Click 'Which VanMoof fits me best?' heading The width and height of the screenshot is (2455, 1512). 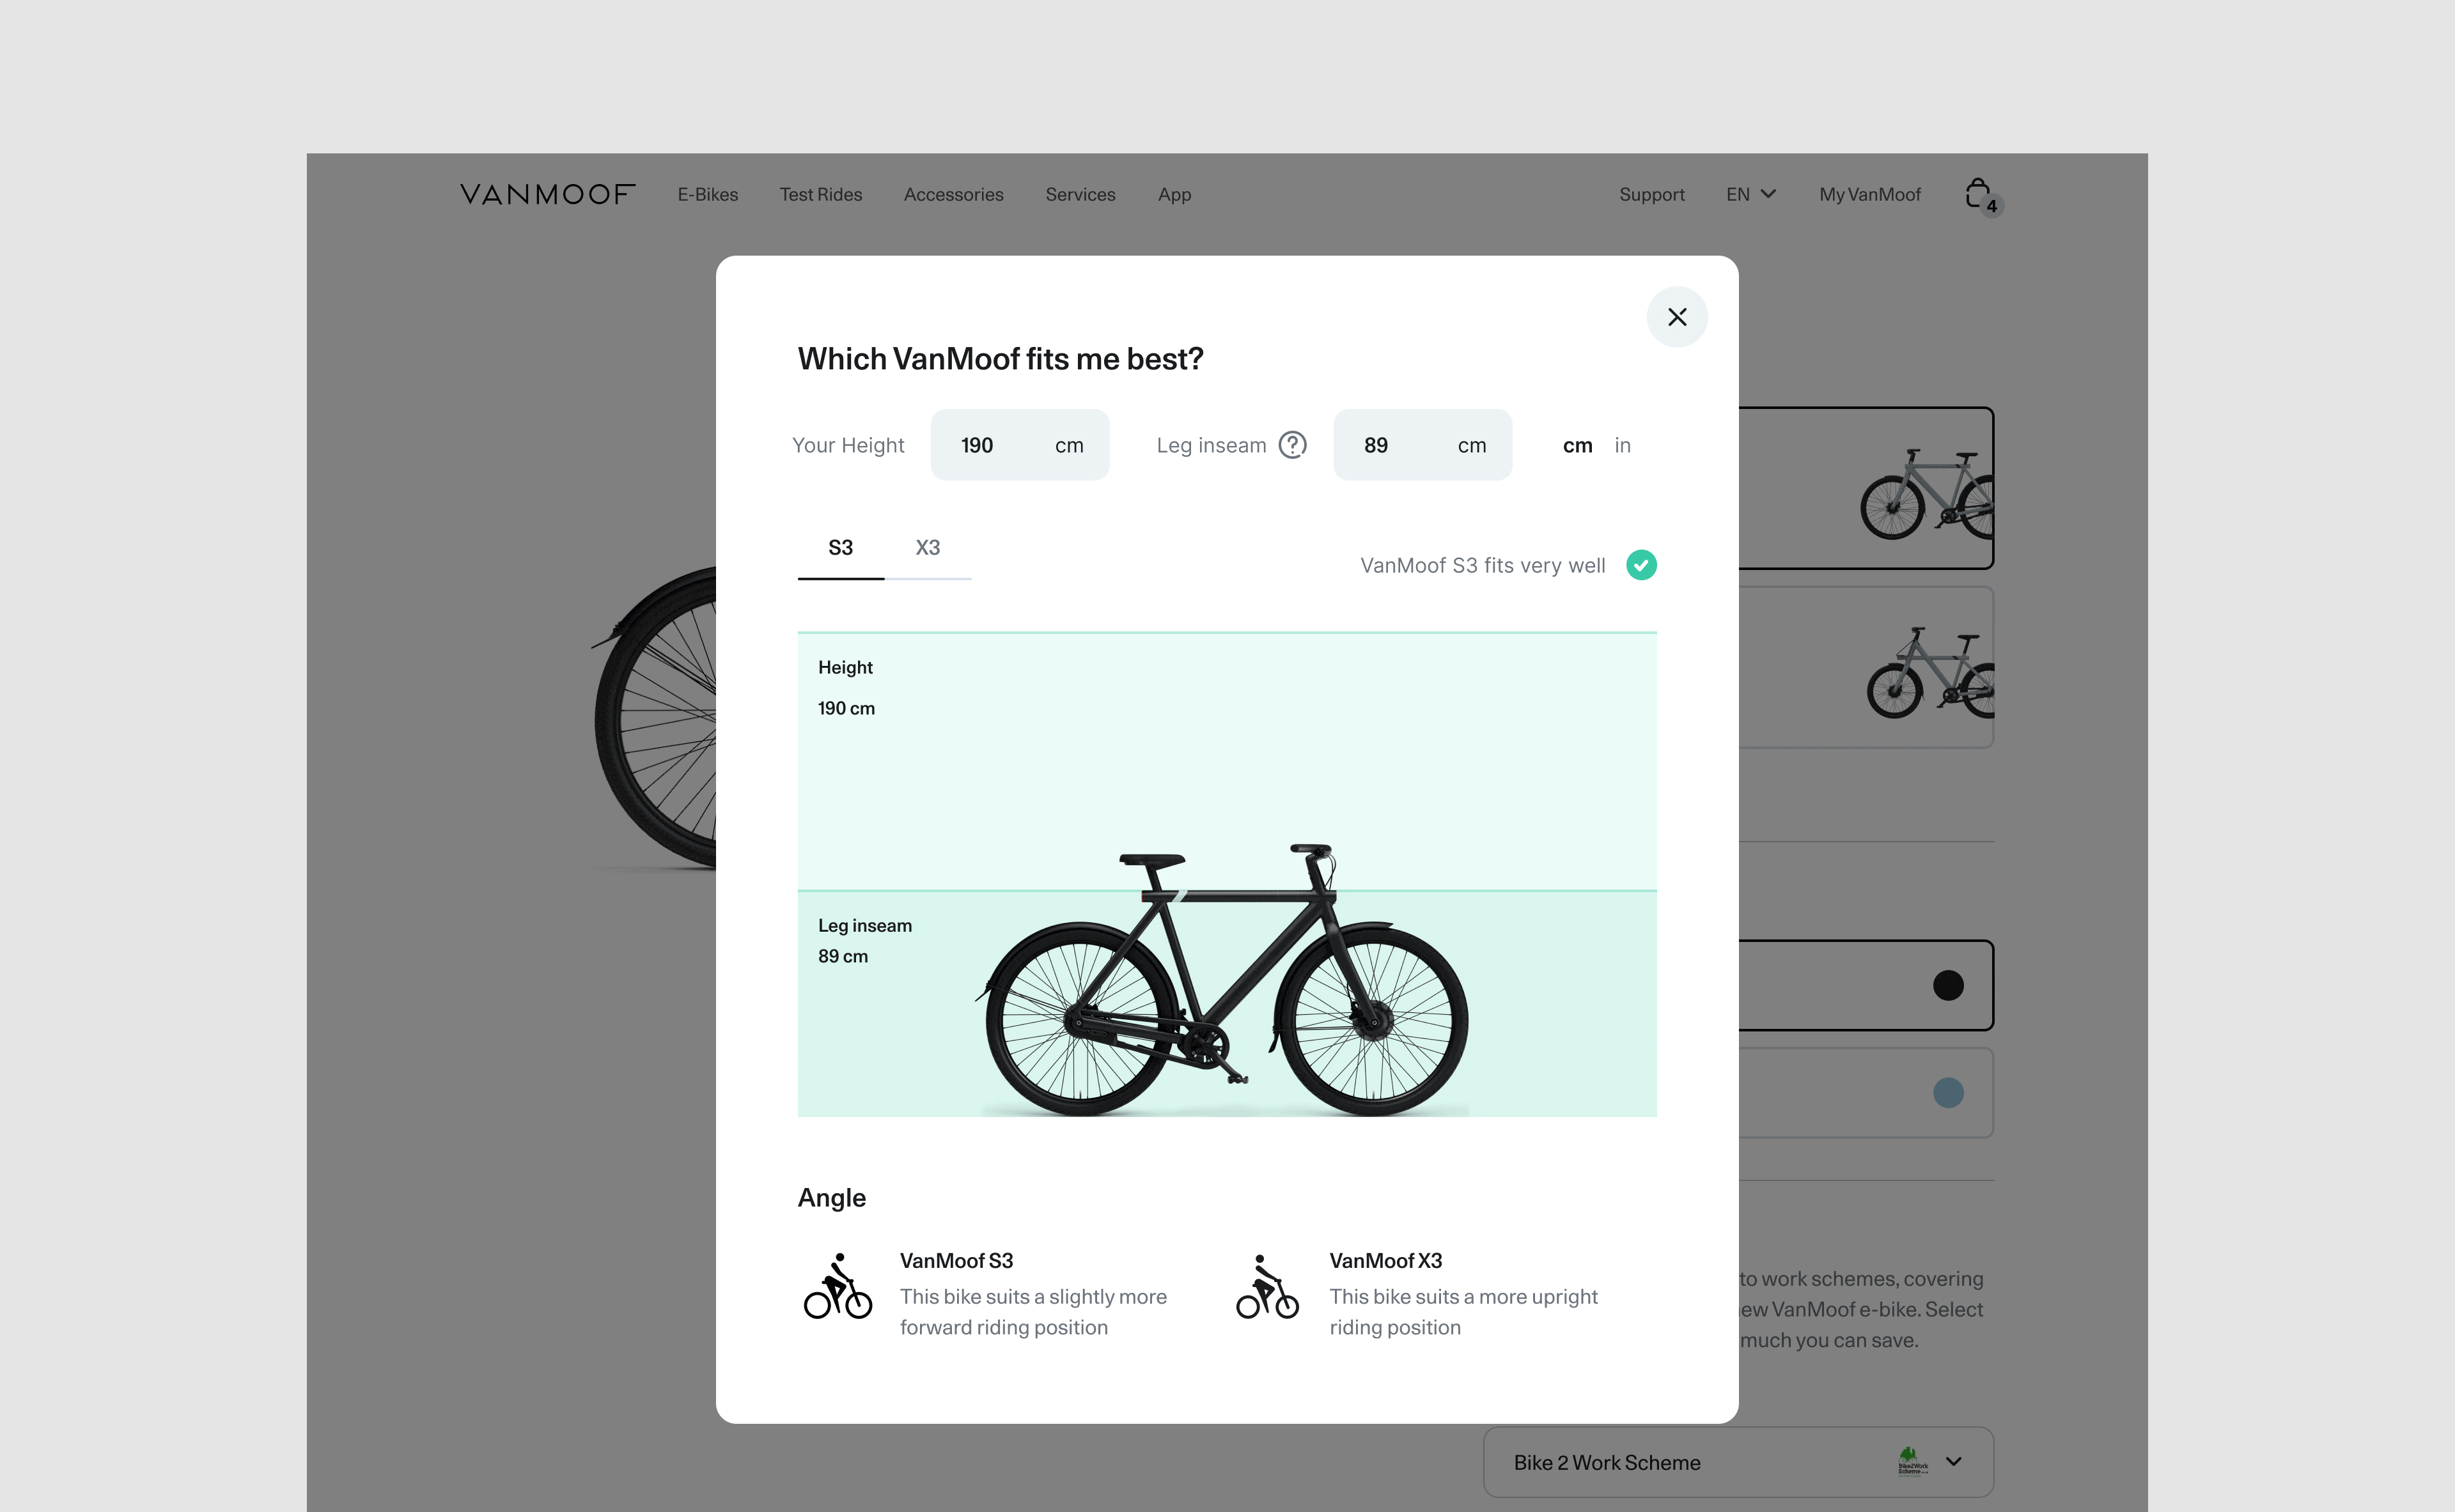[1001, 359]
